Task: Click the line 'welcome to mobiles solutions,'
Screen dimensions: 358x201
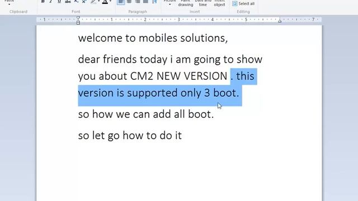Action: (x=153, y=38)
